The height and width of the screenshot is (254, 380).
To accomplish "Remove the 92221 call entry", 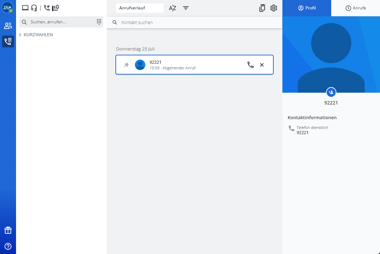I will [262, 65].
